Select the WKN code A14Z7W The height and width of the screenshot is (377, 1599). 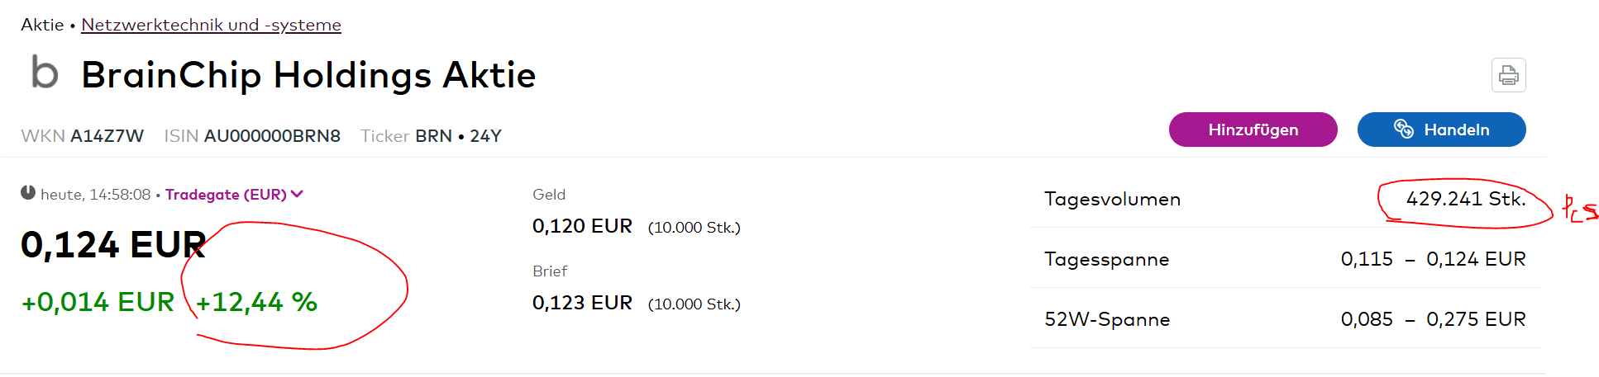coord(107,136)
